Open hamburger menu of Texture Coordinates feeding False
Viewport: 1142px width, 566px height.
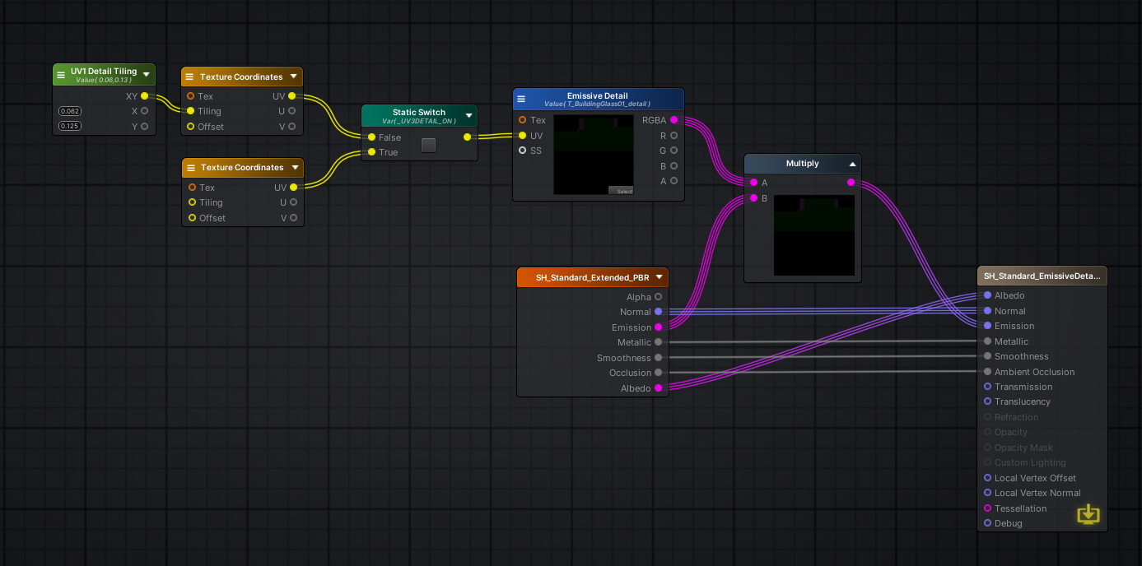[189, 77]
